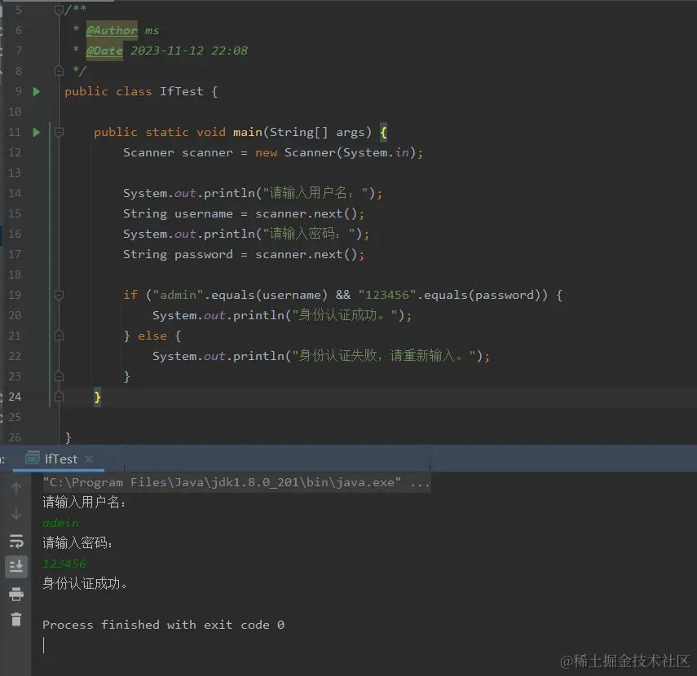
Task: Click line number 19 in the gutter
Action: click(15, 295)
